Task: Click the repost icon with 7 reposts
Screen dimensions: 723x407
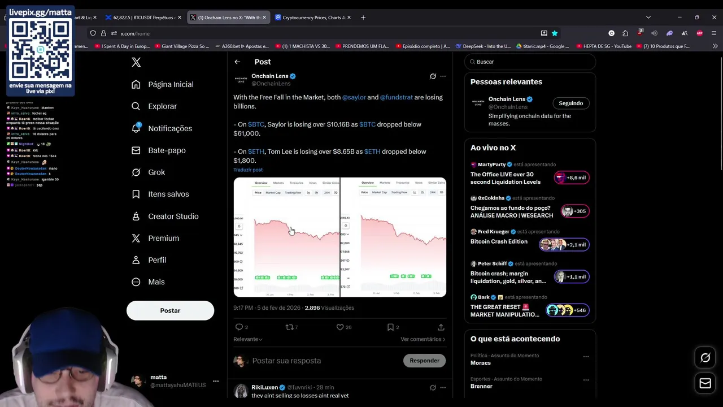Action: pos(289,327)
